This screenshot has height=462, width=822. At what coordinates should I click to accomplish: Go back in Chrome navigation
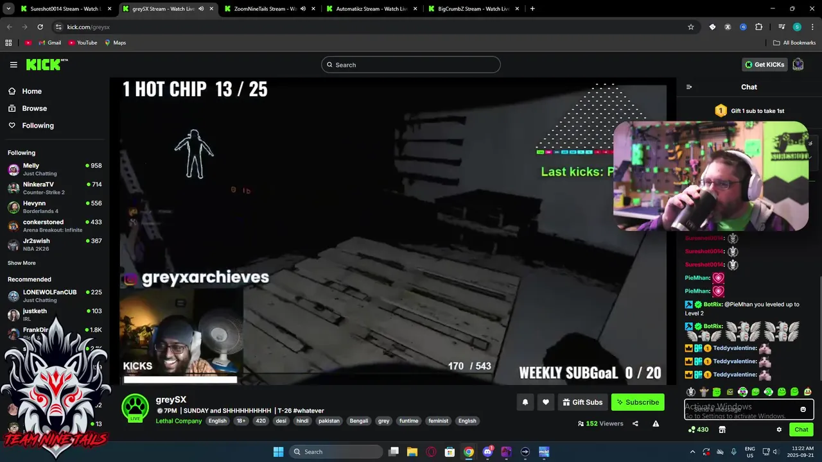pyautogui.click(x=9, y=27)
